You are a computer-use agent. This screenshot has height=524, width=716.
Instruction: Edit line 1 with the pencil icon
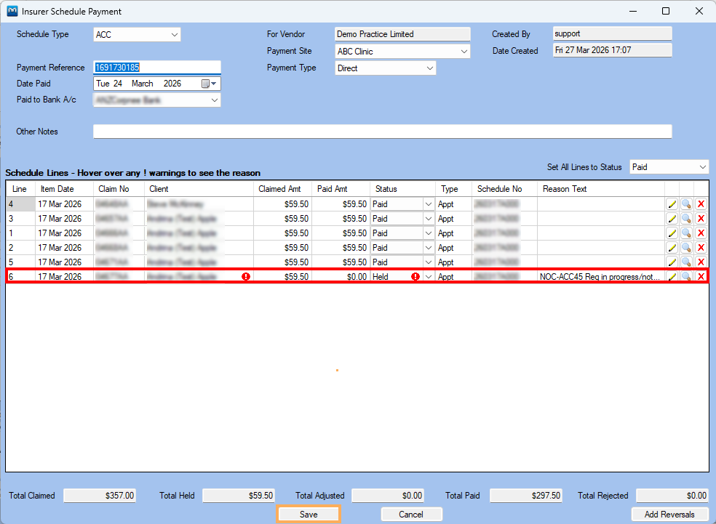pos(672,233)
